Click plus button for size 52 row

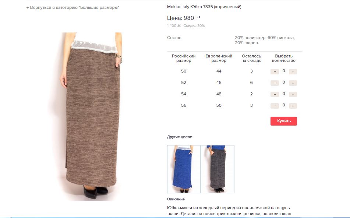click(x=293, y=83)
